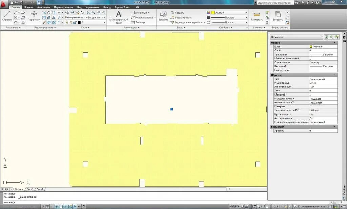Click the block Вставить insert icon

coord(163,16)
